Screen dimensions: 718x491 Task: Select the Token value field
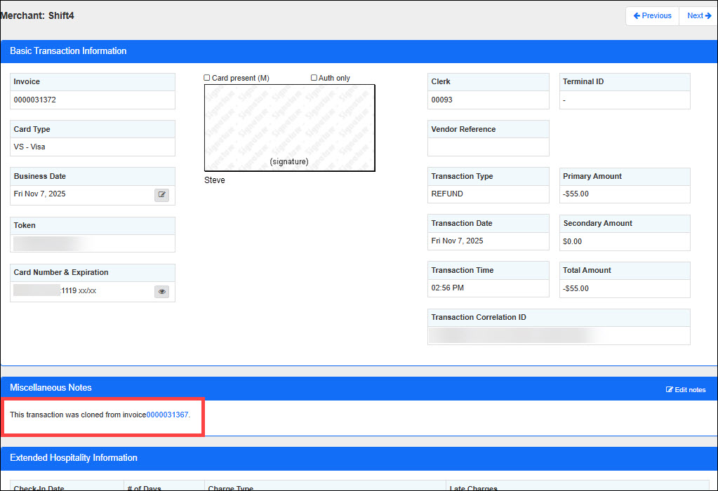click(x=92, y=243)
